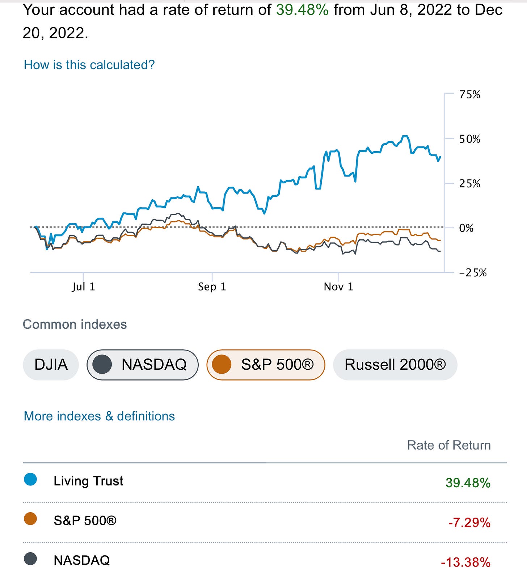Enable the DJIA index comparison
527x569 pixels.
pyautogui.click(x=51, y=365)
